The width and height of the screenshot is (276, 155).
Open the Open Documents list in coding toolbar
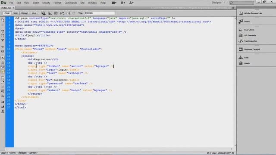click(x=3, y=20)
